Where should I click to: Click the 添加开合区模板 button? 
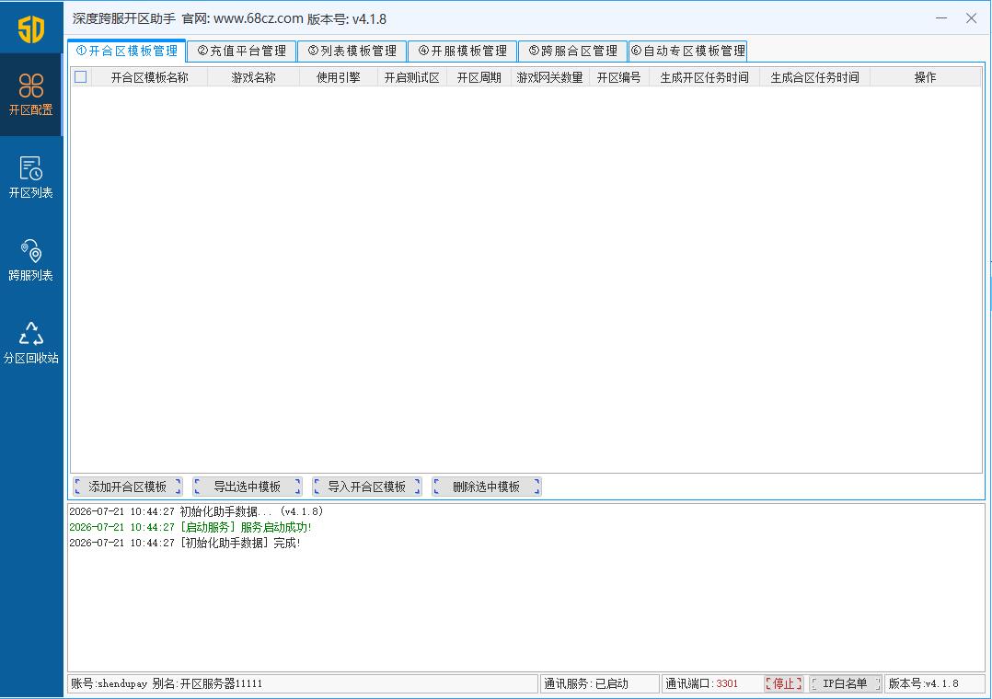pyautogui.click(x=127, y=487)
